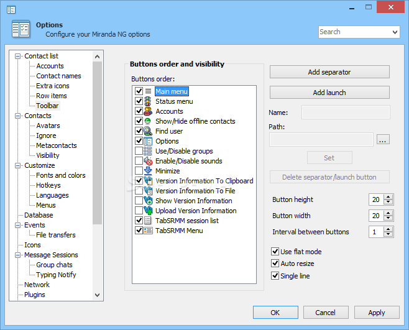409x330 pixels.
Task: Click the tree vertical scrollbar thumb
Action: [x=98, y=143]
